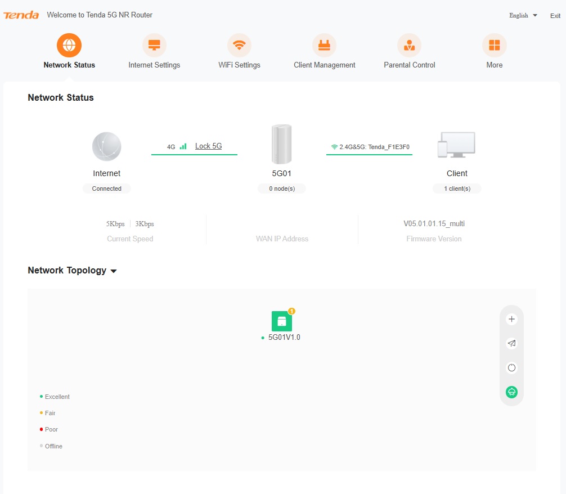Open WiFi Settings wireless icon

[x=239, y=45]
